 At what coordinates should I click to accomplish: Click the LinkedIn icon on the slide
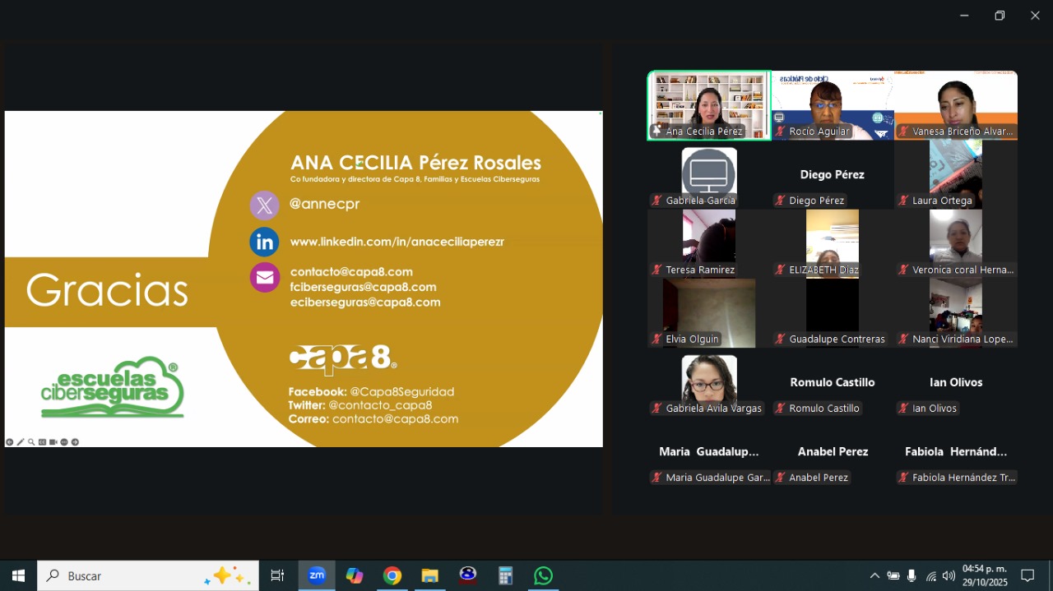265,242
